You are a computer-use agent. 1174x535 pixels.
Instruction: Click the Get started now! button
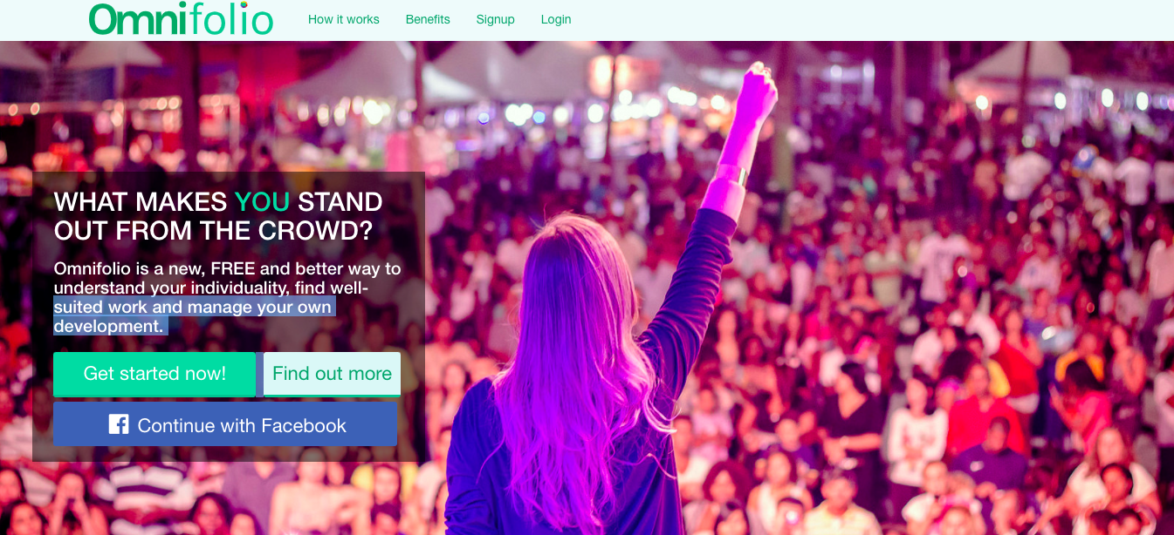[154, 374]
